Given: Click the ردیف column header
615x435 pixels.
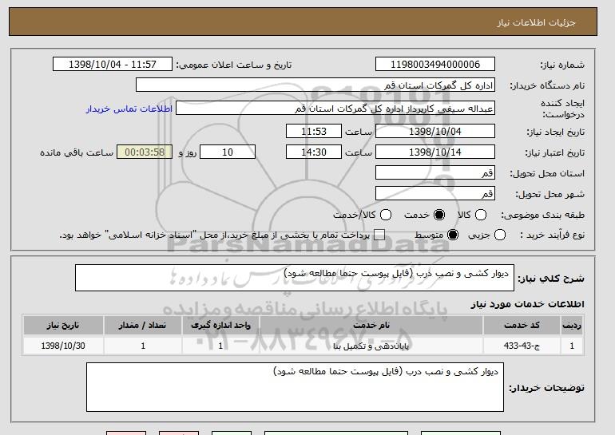Looking at the screenshot, I should 572,326.
